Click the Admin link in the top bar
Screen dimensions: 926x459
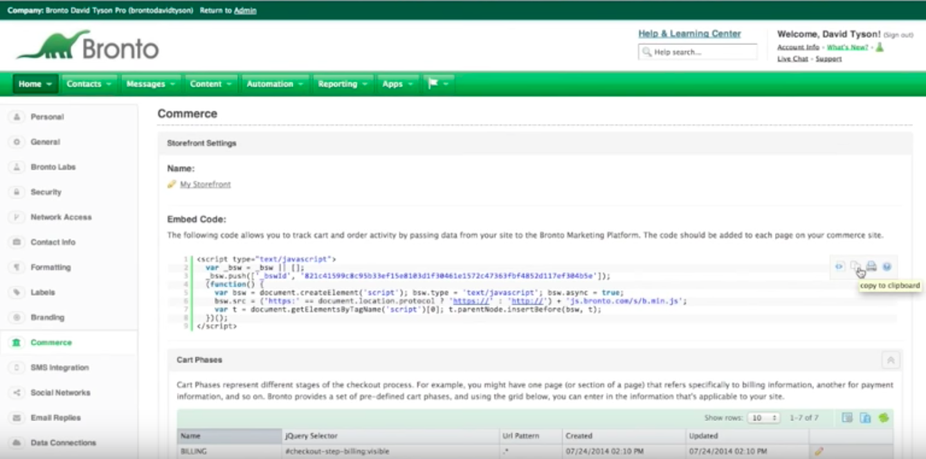pos(245,11)
